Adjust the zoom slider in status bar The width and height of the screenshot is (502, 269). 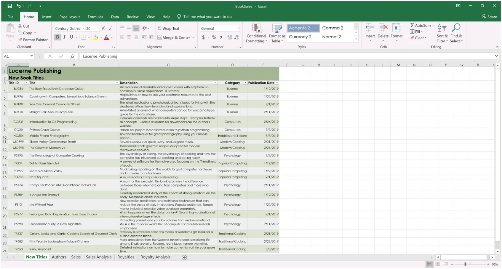(x=465, y=264)
